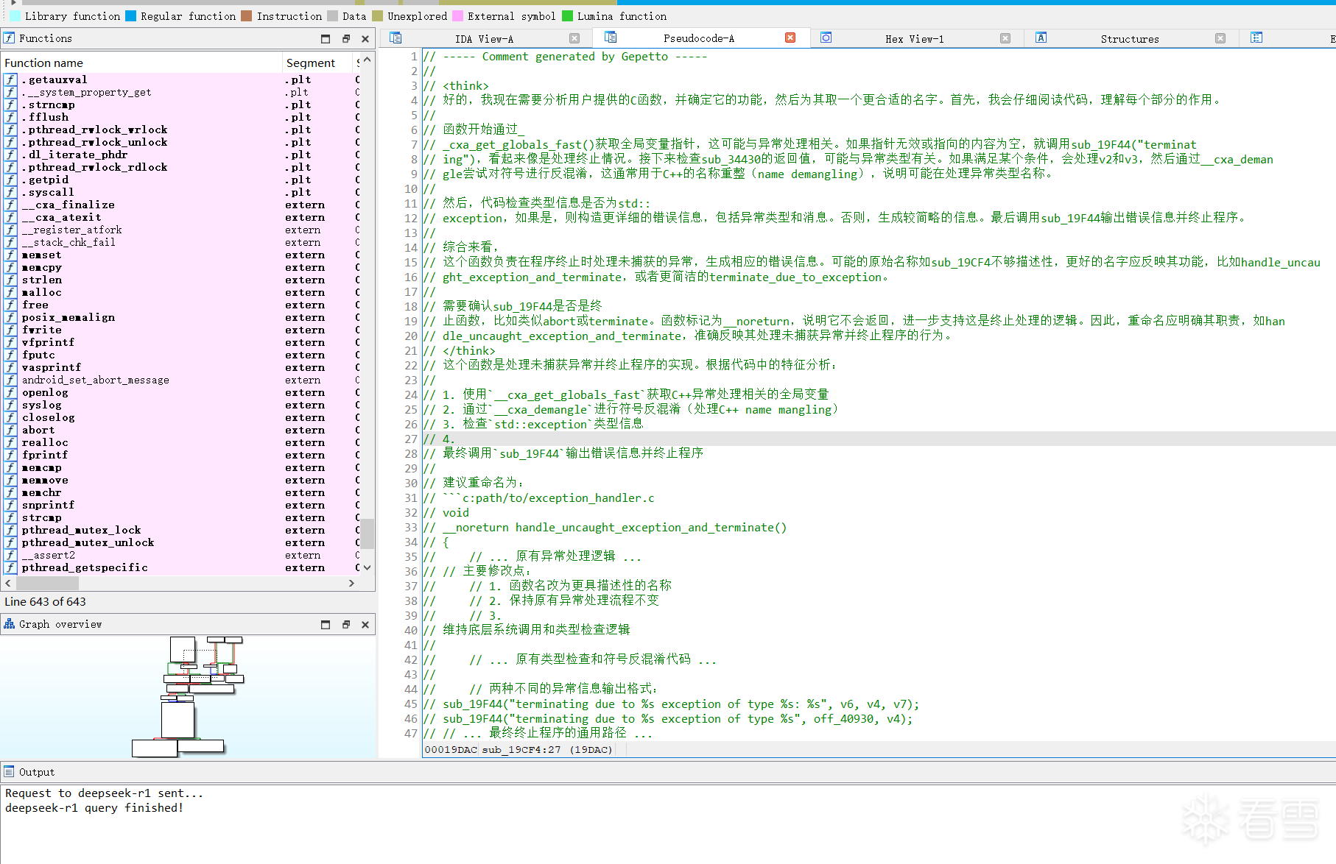Click the function icon beside snprintf

(x=10, y=505)
